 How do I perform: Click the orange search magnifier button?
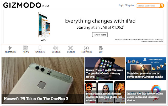162,5
